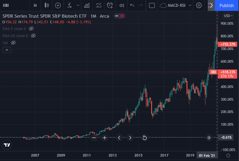Click the blue Publish button
Image resolution: width=239 pixels, height=161 pixels.
(x=227, y=6)
